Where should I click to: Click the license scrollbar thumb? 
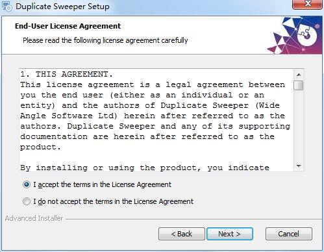tap(299, 85)
